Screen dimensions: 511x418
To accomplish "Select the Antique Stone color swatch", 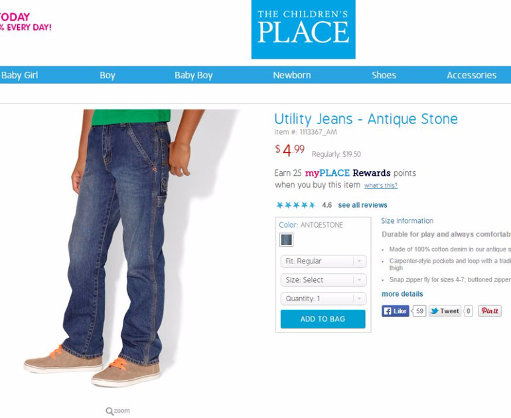I will 287,240.
